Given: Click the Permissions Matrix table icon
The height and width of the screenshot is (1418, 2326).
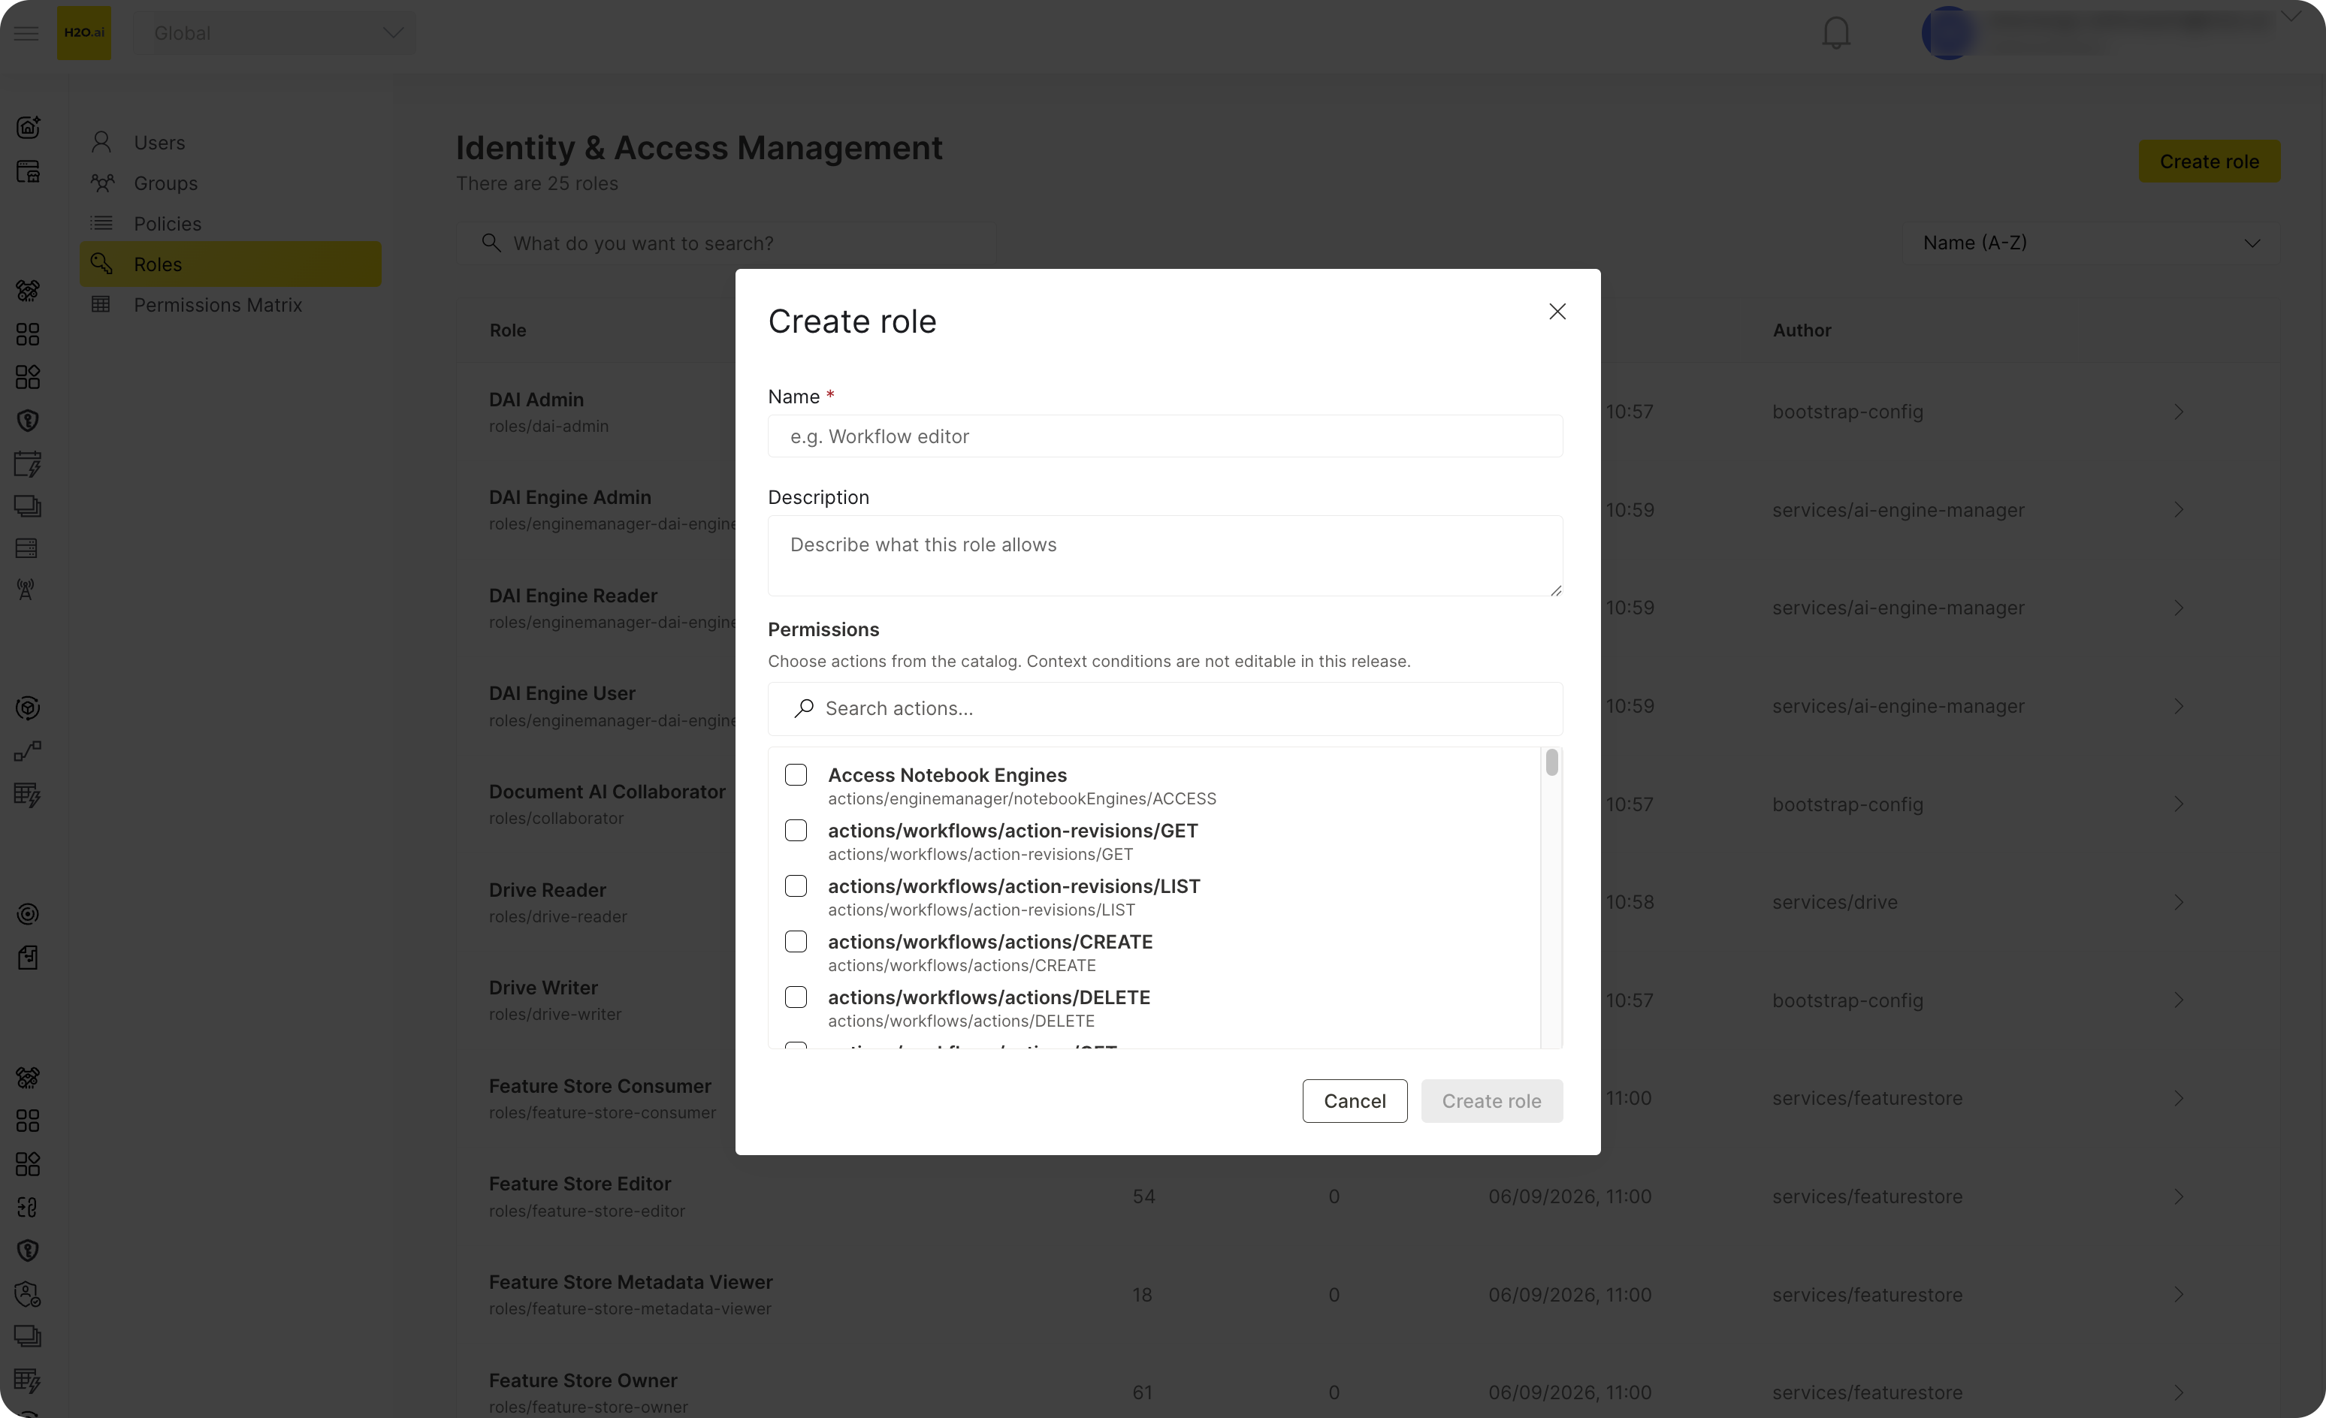Looking at the screenshot, I should [x=101, y=305].
